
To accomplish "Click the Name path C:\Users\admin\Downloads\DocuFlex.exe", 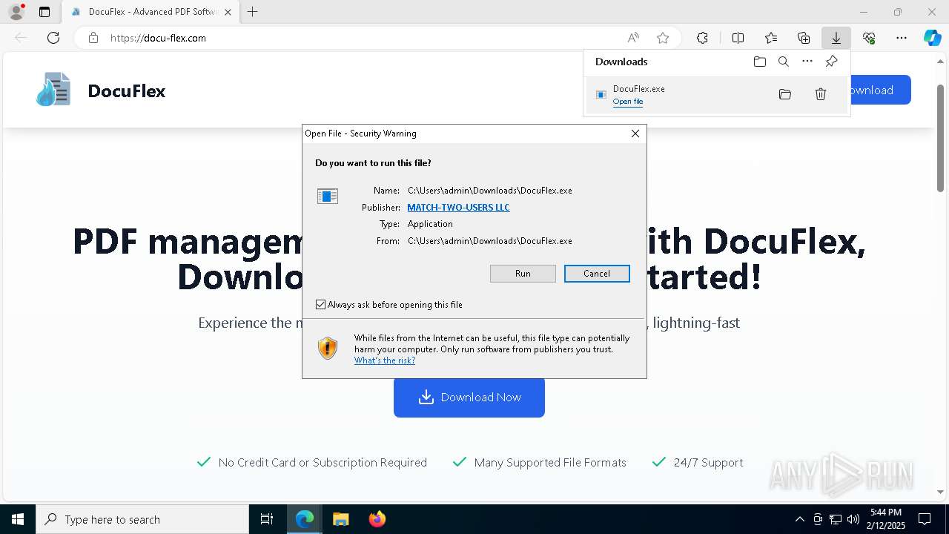I will coord(490,191).
